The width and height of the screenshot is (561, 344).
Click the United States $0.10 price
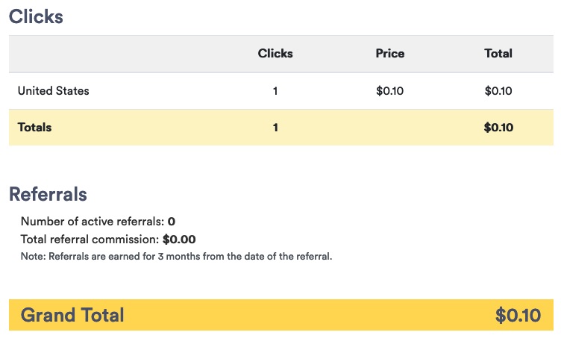(x=389, y=91)
